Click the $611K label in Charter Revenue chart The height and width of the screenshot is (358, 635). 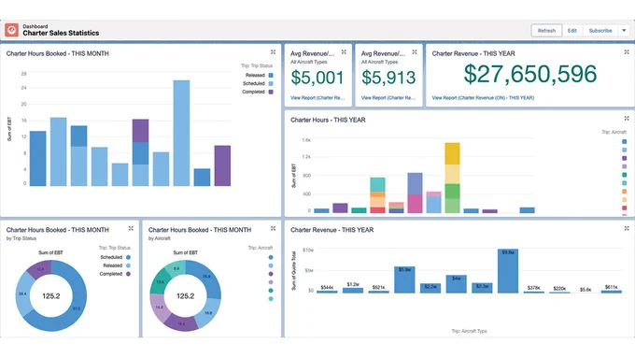pos(612,287)
